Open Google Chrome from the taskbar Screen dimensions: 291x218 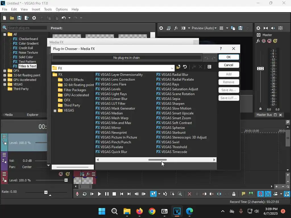(152, 211)
